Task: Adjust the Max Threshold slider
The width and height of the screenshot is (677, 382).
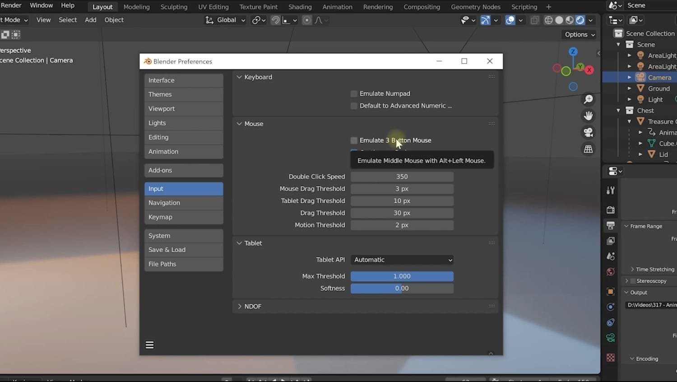Action: 402,276
